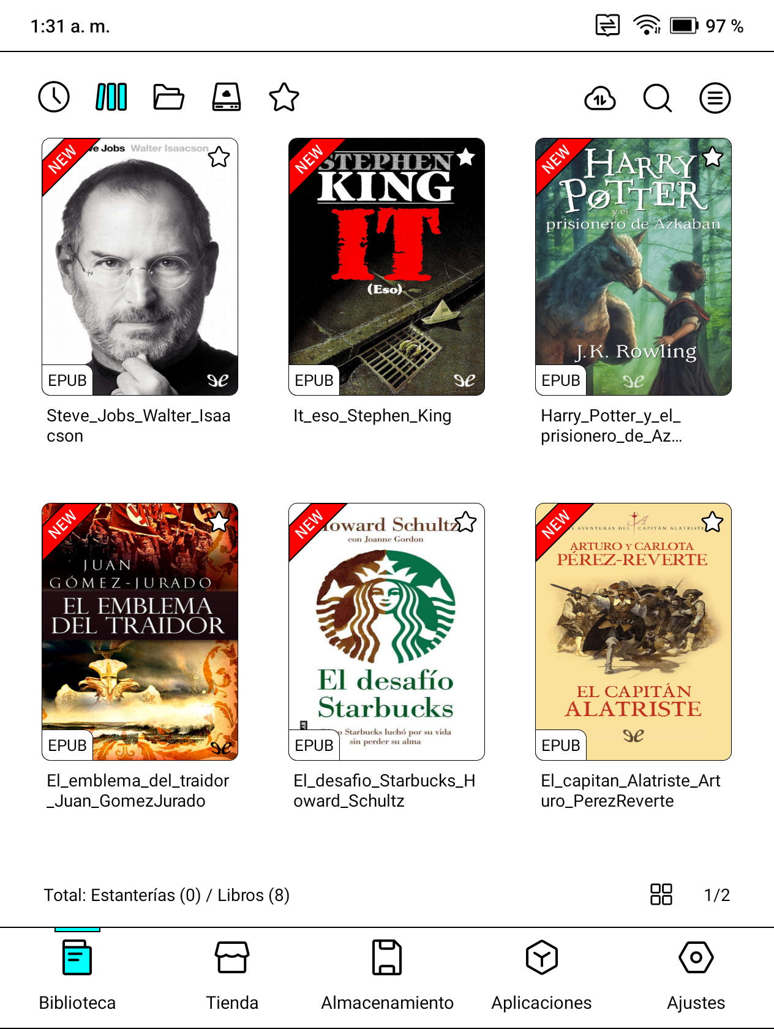Viewport: 774px width, 1029px height.
Task: Open the recent reading clock icon
Action: coord(54,97)
